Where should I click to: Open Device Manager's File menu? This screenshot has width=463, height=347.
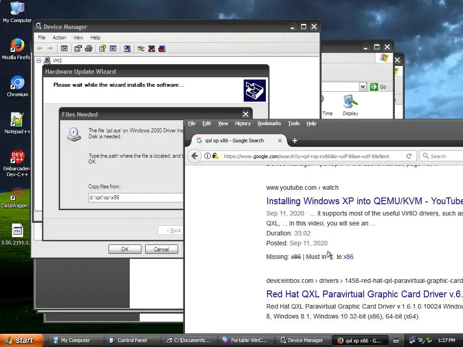pyautogui.click(x=42, y=38)
